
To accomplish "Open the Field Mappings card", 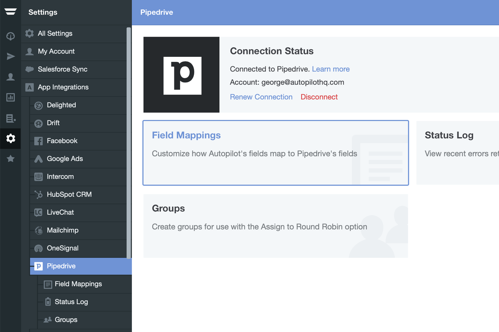I will 276,153.
